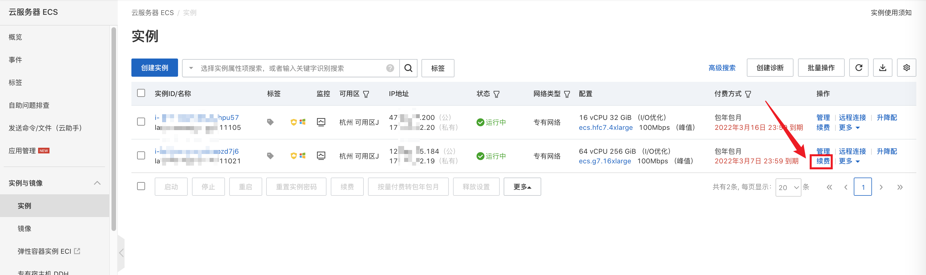Click the 创建诊断 button
The height and width of the screenshot is (275, 926).
(770, 68)
